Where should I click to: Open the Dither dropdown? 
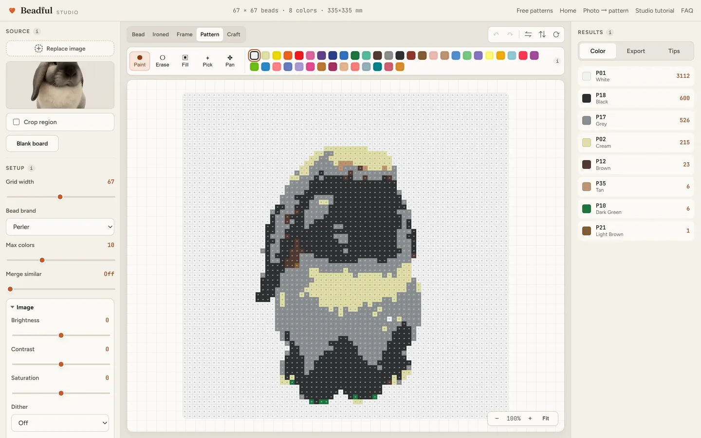pos(60,423)
